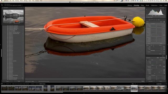Click the second window display icon
Screen dimensions: 168x94
[x=4, y=84]
